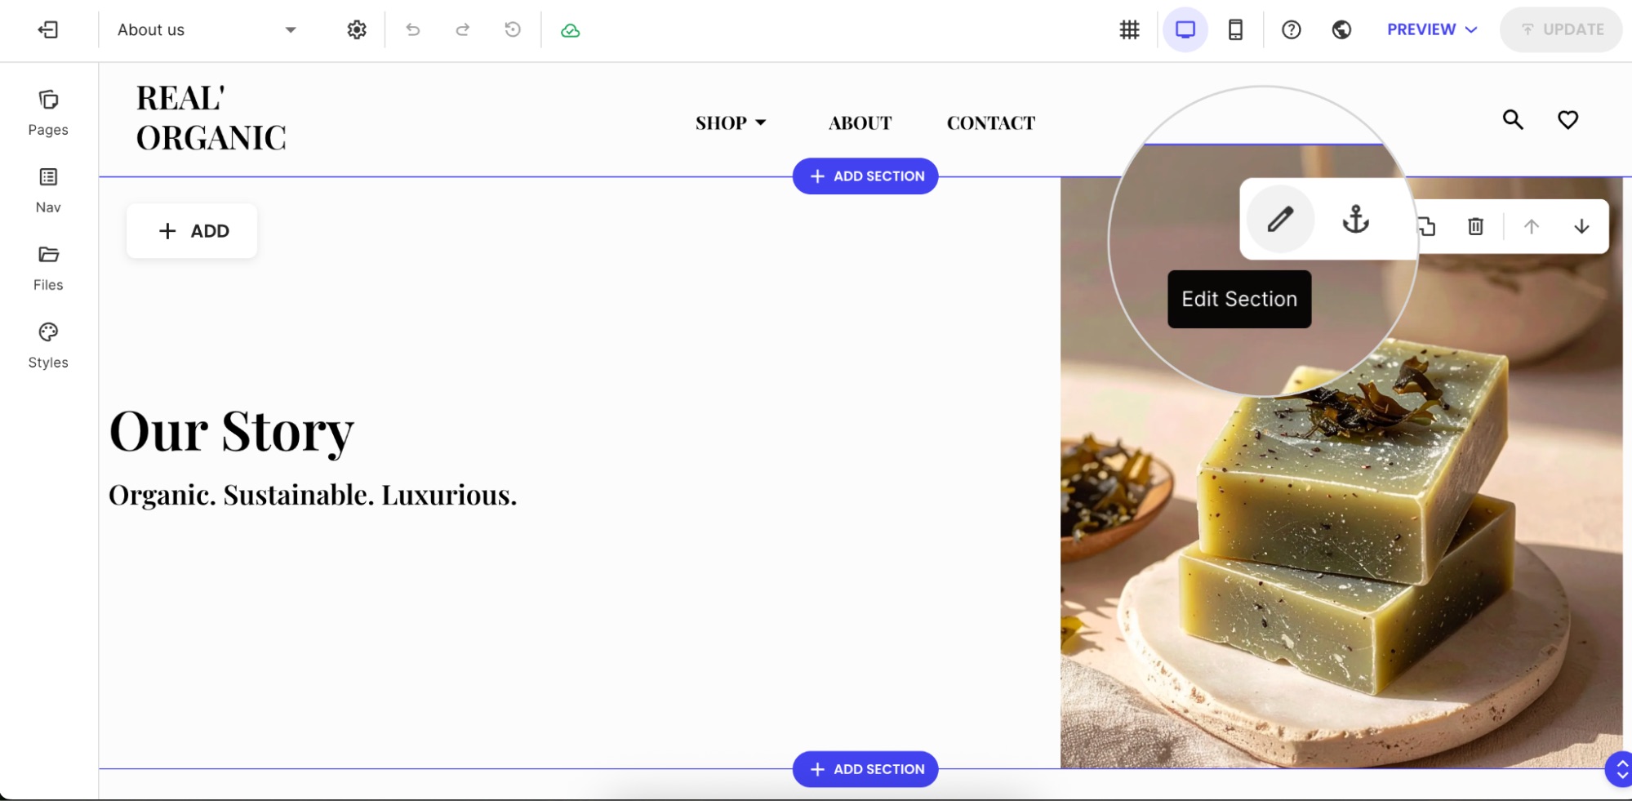Click the ABOUT nav link
The width and height of the screenshot is (1632, 801).
[x=860, y=122]
